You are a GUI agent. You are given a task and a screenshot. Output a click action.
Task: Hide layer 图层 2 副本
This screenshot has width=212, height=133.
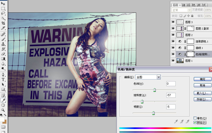(x=173, y=28)
